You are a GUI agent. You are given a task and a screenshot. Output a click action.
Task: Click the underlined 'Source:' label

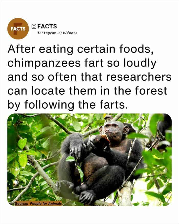(21, 204)
